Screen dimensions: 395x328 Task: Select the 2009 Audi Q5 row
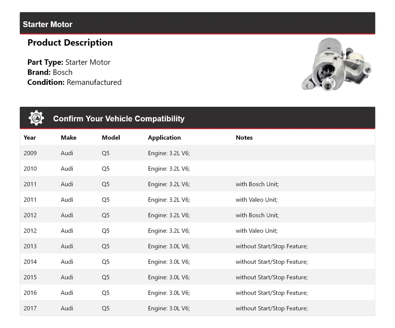(197, 153)
